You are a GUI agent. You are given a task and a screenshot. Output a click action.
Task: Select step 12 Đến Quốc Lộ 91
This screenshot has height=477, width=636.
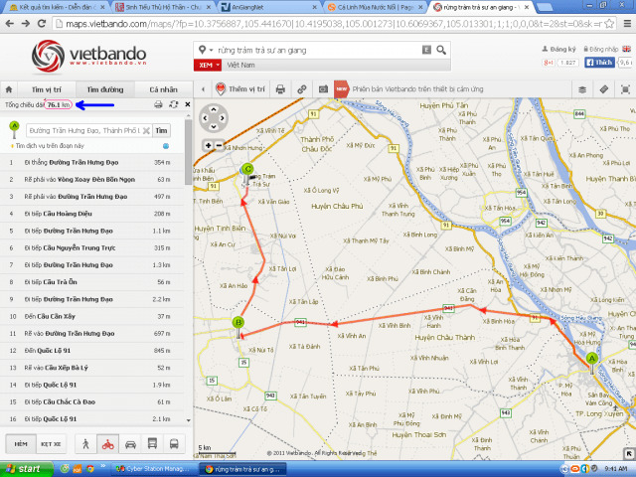point(92,351)
